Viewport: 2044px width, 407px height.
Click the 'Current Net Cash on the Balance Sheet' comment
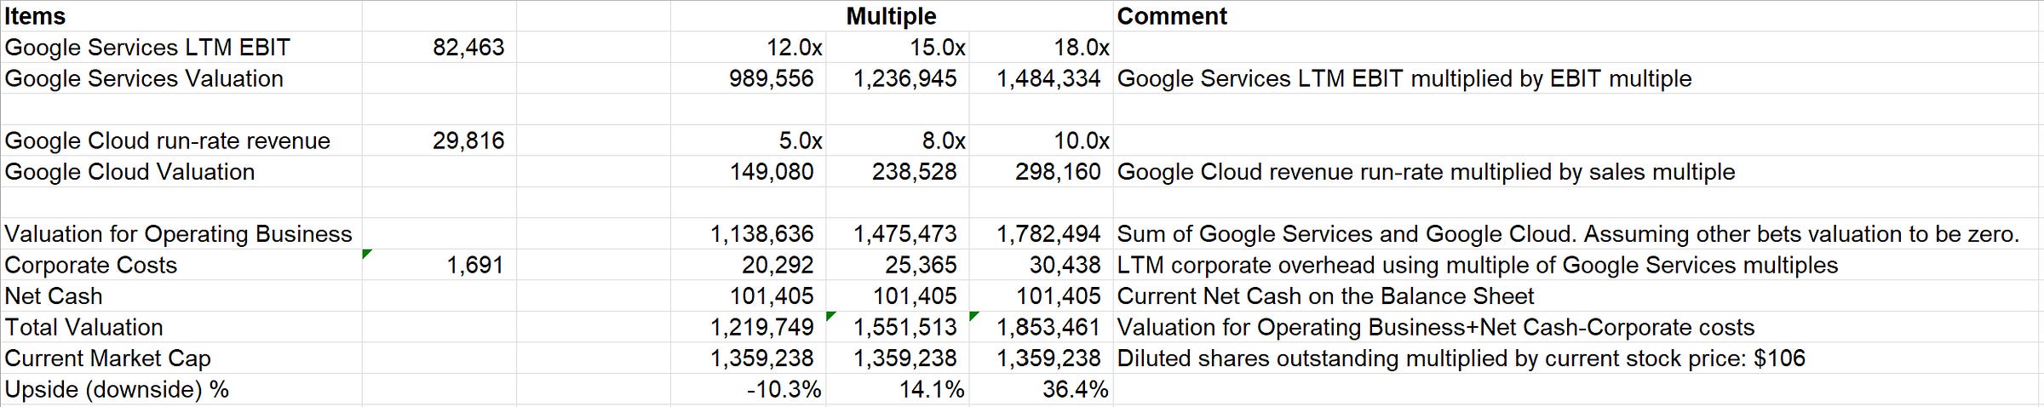pos(1577,295)
